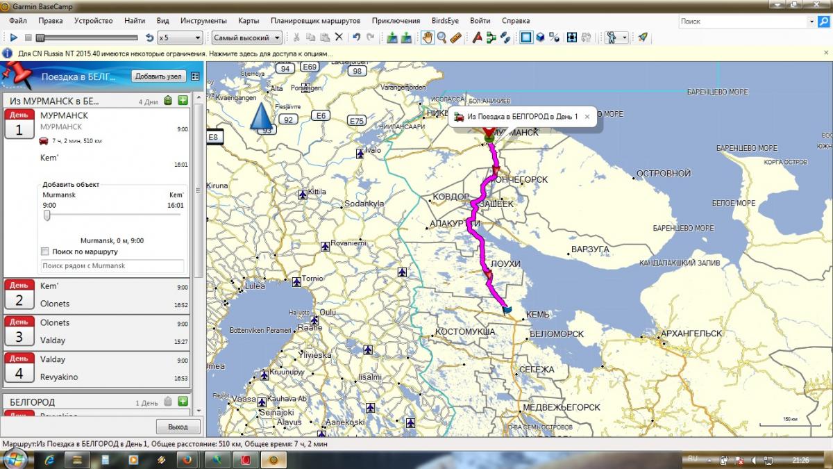Switch to the 3D map view cube

(540, 38)
